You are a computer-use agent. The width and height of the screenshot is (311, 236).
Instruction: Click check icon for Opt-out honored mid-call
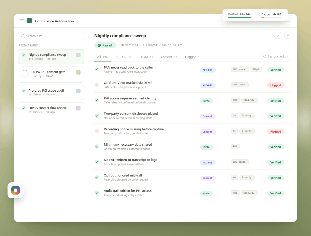(97, 177)
